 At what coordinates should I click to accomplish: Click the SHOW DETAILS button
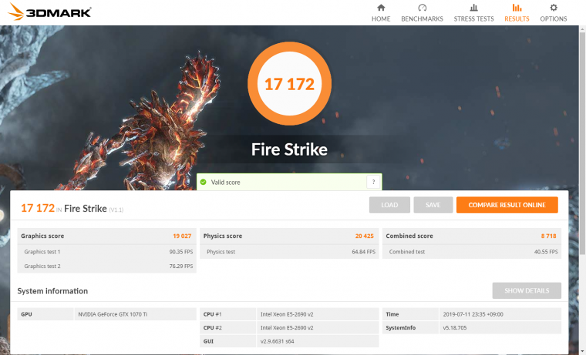coord(527,290)
